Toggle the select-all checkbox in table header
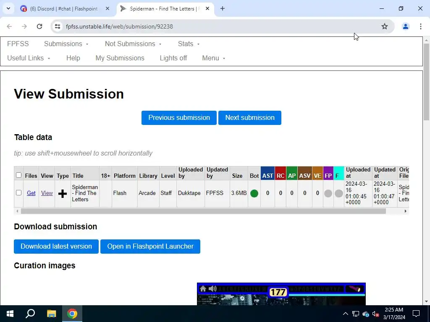430x322 pixels. (18, 175)
